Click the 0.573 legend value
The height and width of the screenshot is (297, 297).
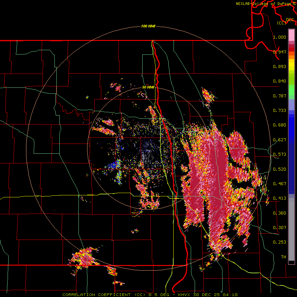pos(280,154)
